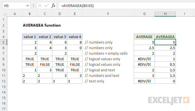Click cell G6 showing 2.5
Viewport: 195px width, 111px height.
click(x=144, y=48)
